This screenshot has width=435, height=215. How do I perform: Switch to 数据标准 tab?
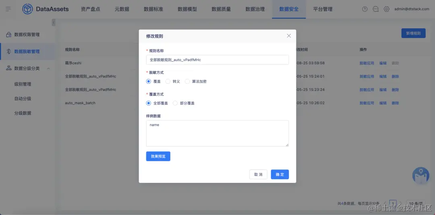153,9
